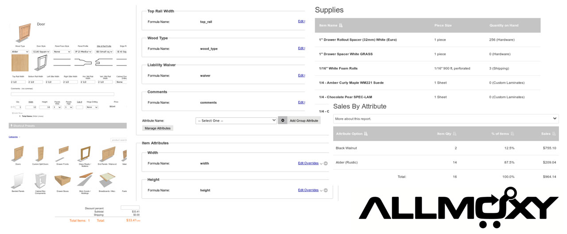Open the Glass Ready / Mullions category

click(x=84, y=154)
